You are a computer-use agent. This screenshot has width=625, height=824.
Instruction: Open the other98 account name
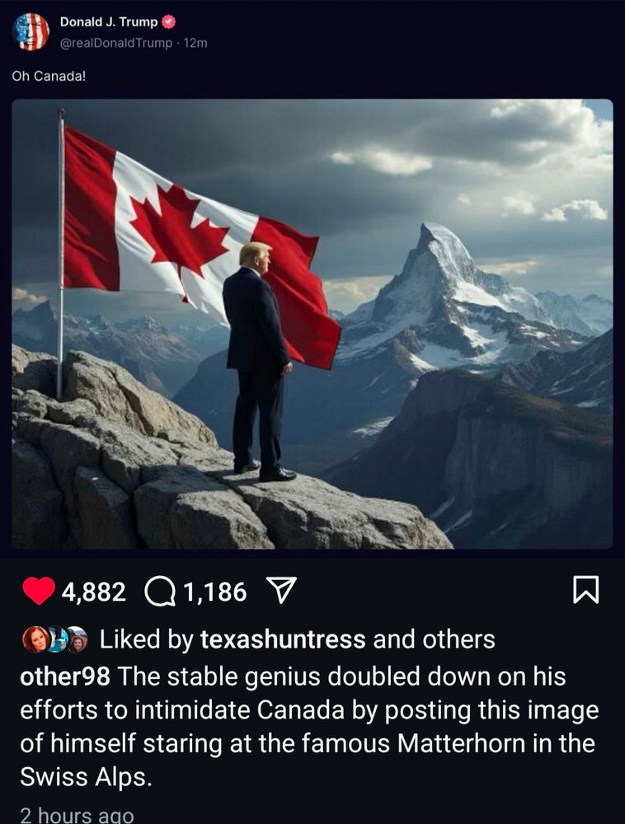(65, 677)
